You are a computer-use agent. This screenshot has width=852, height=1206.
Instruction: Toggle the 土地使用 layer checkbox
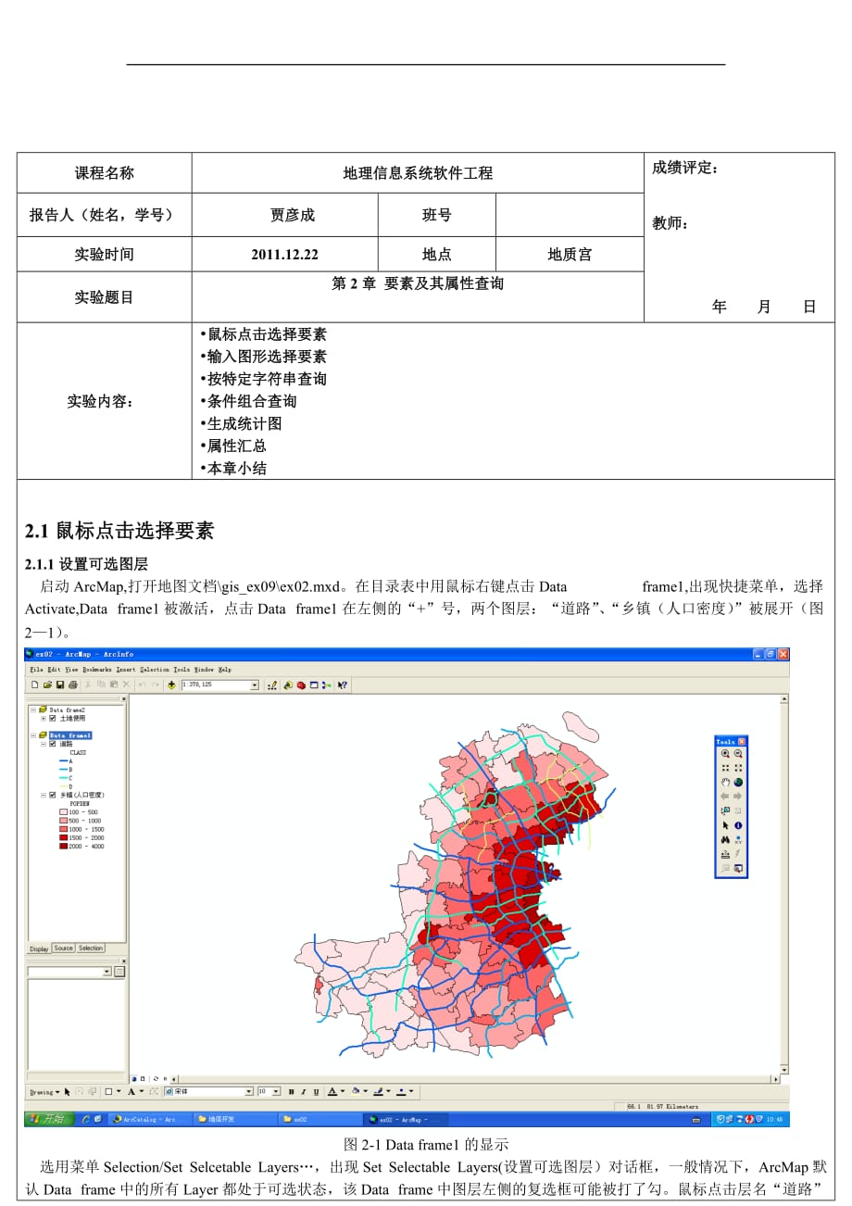point(53,718)
